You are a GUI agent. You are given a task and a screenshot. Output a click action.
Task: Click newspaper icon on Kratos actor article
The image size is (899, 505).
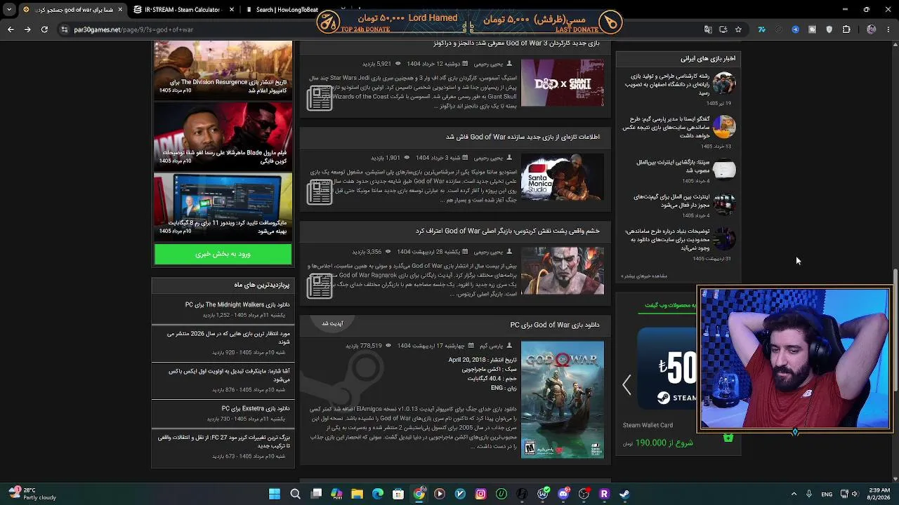(320, 286)
